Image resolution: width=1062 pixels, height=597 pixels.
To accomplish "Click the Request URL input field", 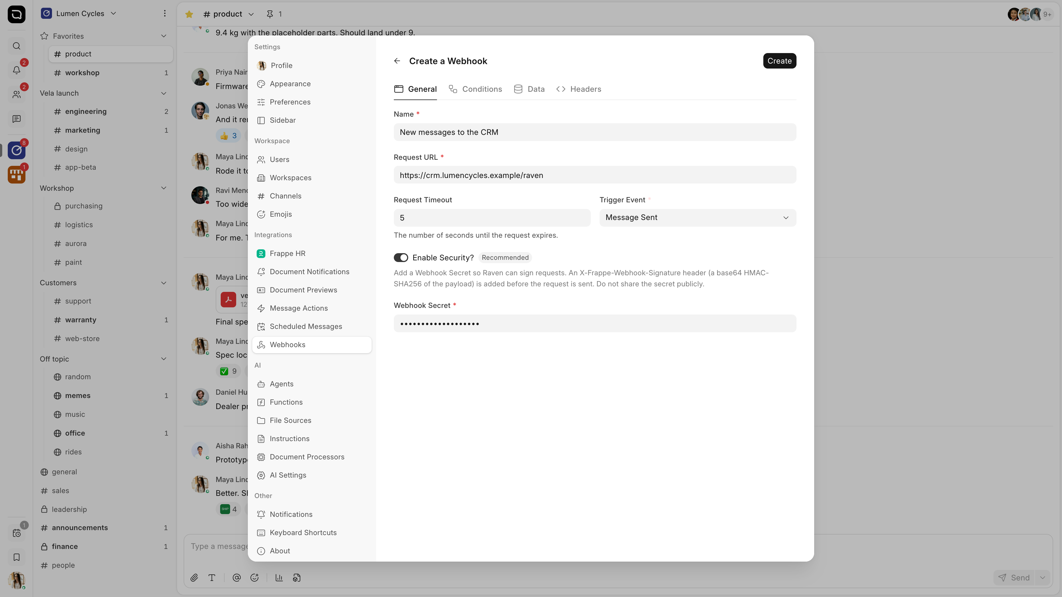I will [x=595, y=175].
